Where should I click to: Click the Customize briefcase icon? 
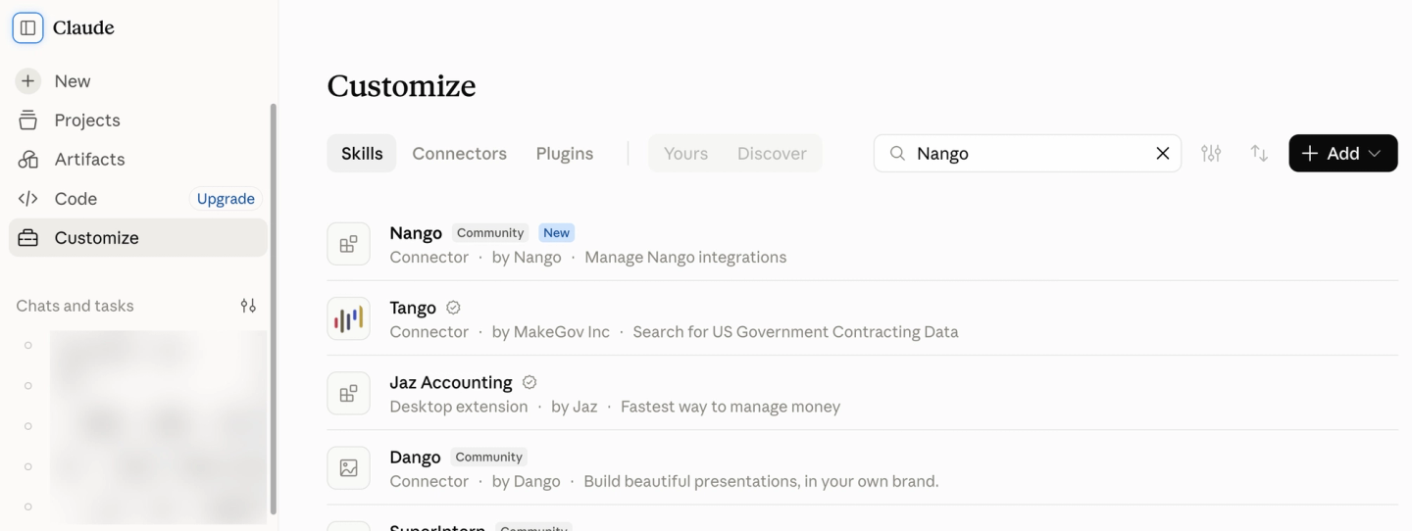click(27, 238)
